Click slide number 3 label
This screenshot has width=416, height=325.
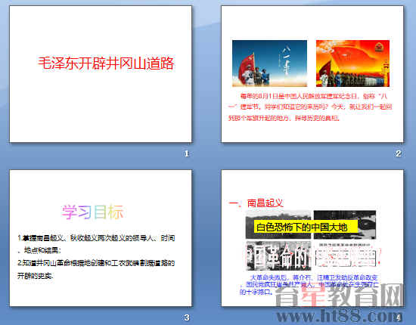187,317
